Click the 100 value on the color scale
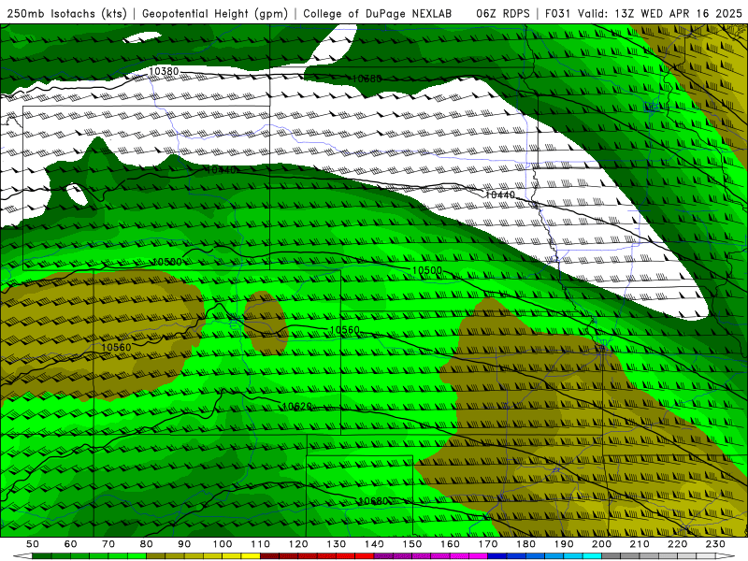748x561 pixels. coord(223,544)
